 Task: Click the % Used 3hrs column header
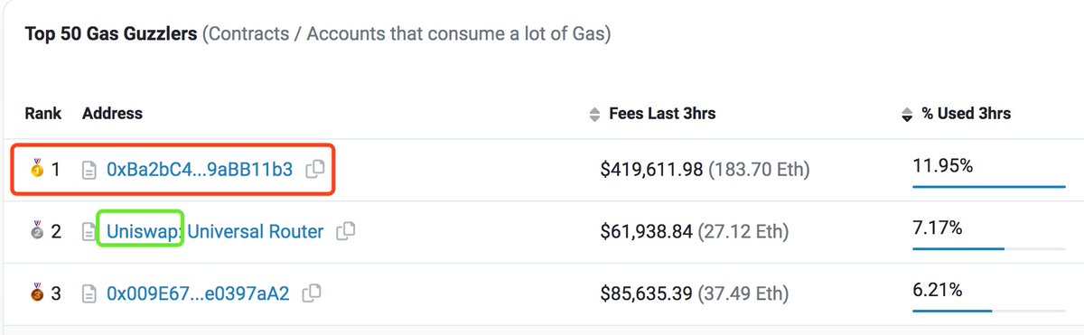coord(966,114)
